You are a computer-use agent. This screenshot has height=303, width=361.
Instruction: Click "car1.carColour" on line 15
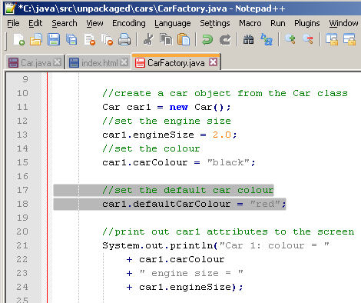[x=145, y=162]
